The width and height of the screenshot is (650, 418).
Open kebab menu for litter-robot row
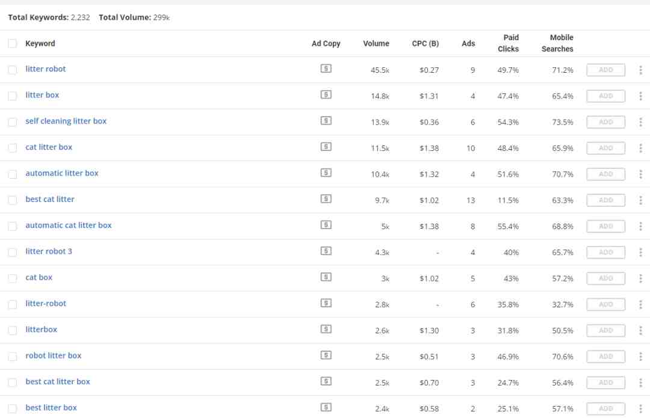(x=640, y=304)
